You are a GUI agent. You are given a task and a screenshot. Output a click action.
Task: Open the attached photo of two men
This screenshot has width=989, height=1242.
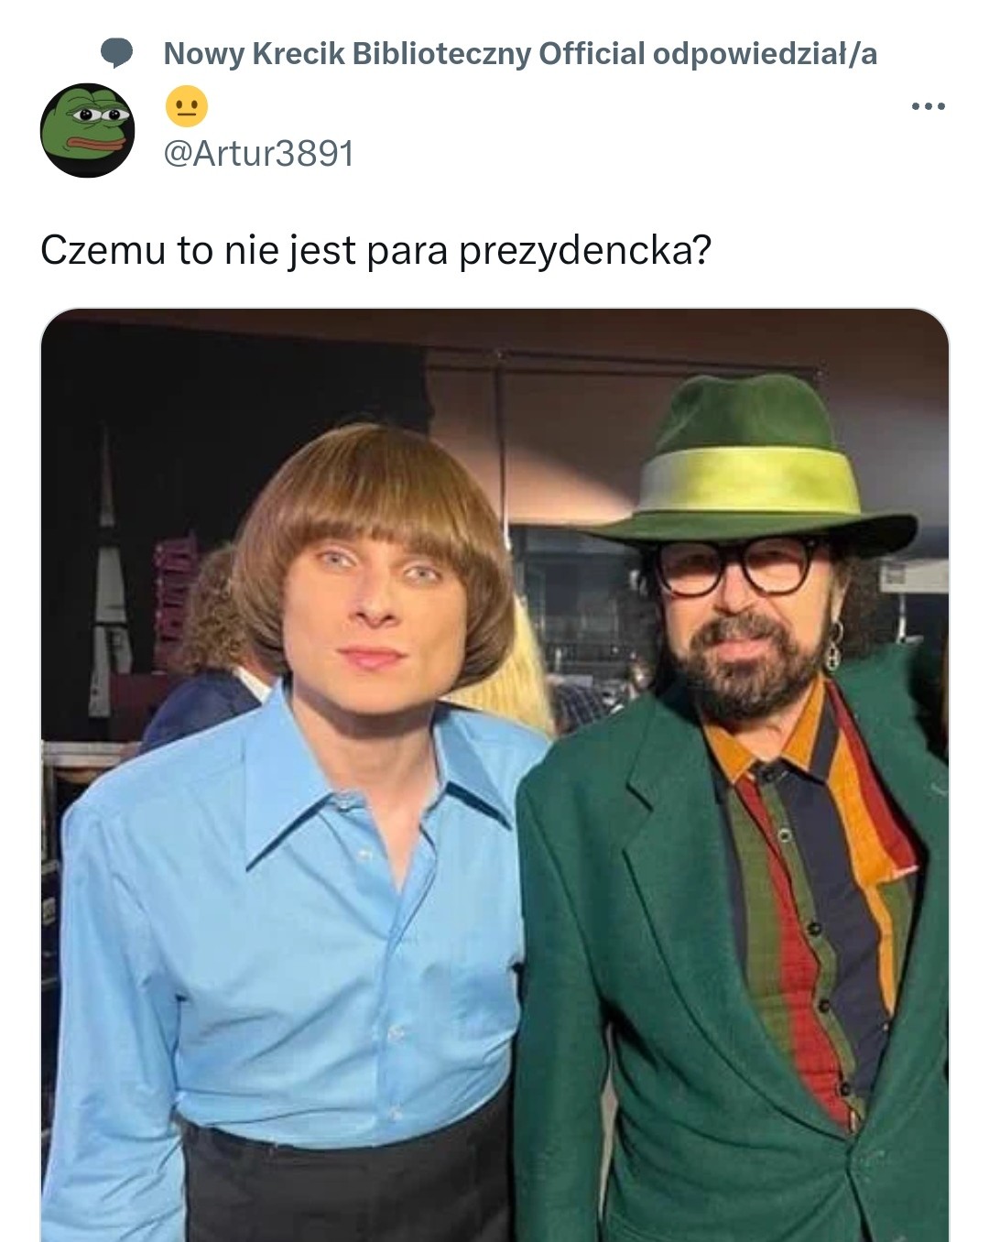click(494, 775)
